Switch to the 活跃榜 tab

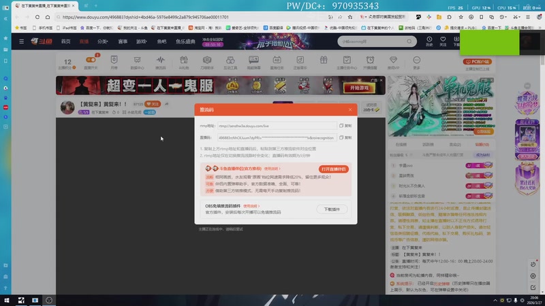428,144
